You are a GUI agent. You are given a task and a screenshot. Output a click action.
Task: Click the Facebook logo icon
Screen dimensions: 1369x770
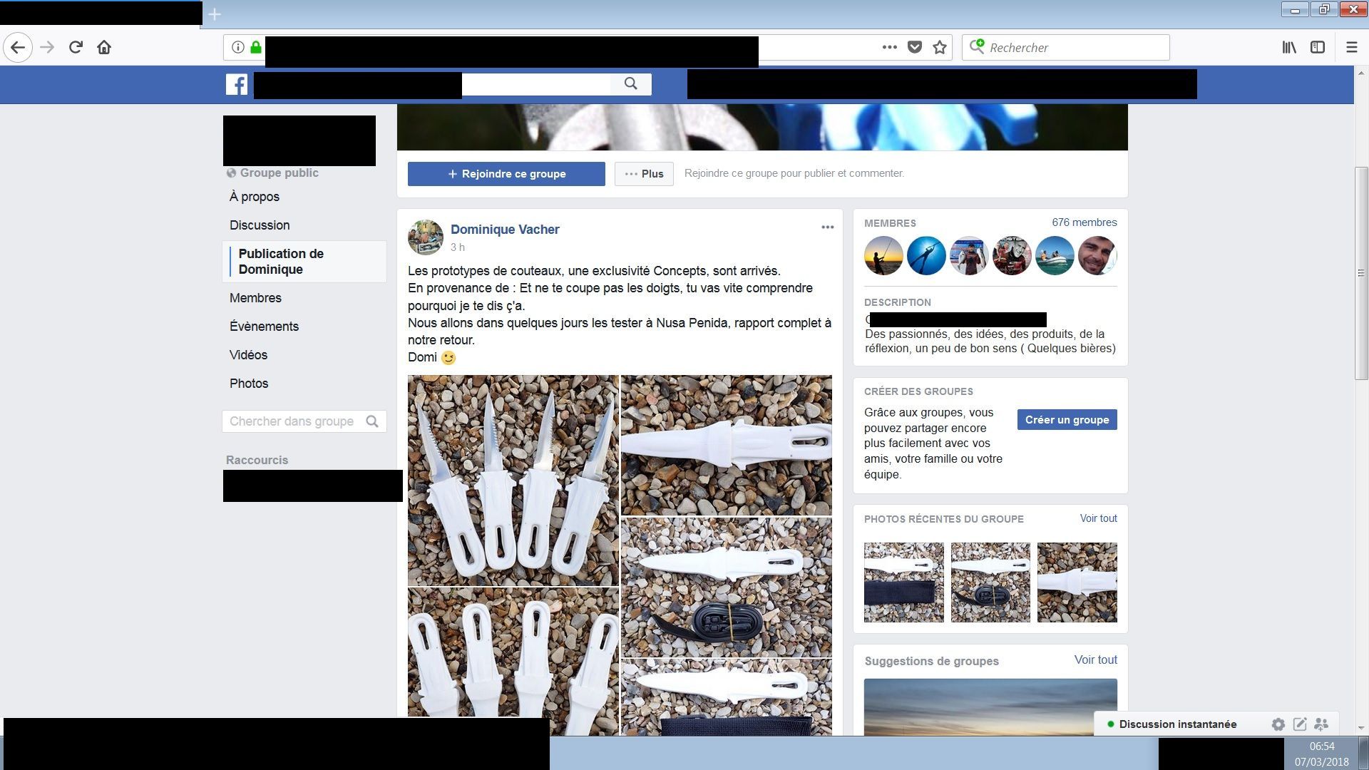237,84
